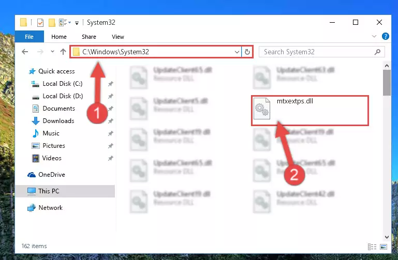This screenshot has width=398, height=260.
Task: Click the vertical scrollbar thumb
Action: [387, 83]
